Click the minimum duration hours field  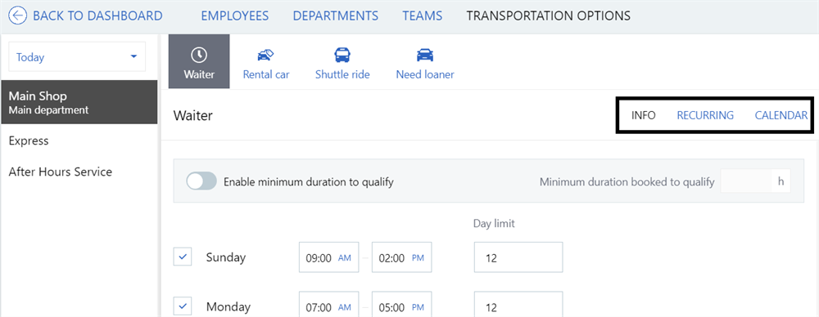tap(745, 181)
